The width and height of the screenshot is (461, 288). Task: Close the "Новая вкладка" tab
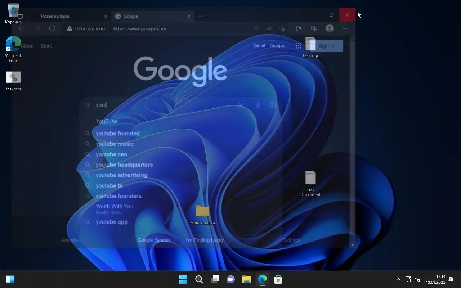point(106,16)
